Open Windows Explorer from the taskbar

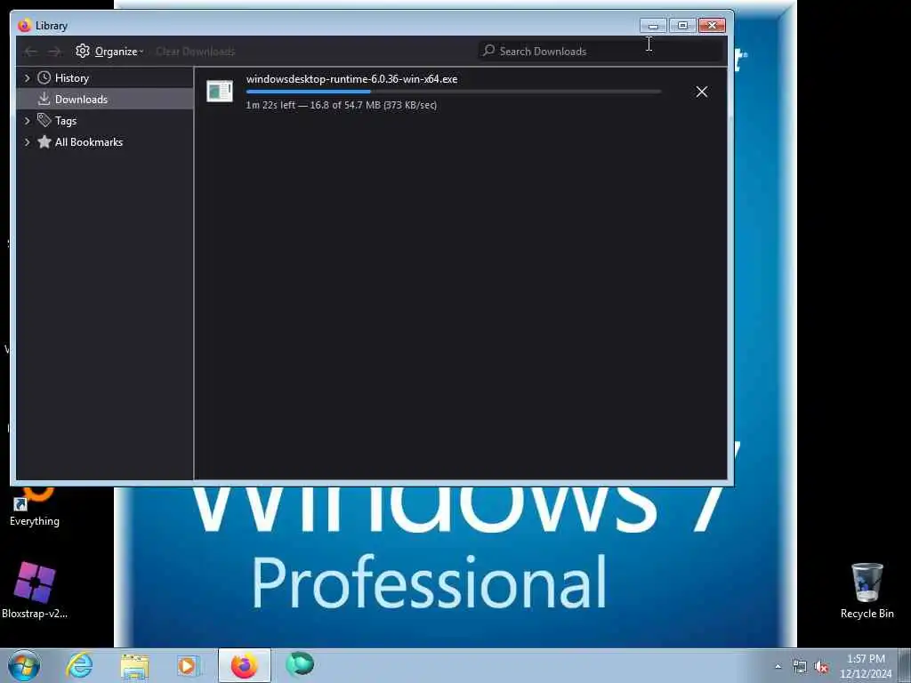pyautogui.click(x=134, y=666)
